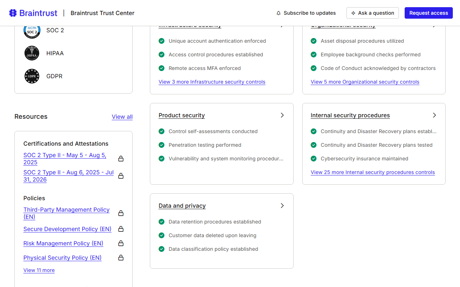Open Third-Party Management Policy (EN)
The width and height of the screenshot is (460, 287).
(66, 213)
